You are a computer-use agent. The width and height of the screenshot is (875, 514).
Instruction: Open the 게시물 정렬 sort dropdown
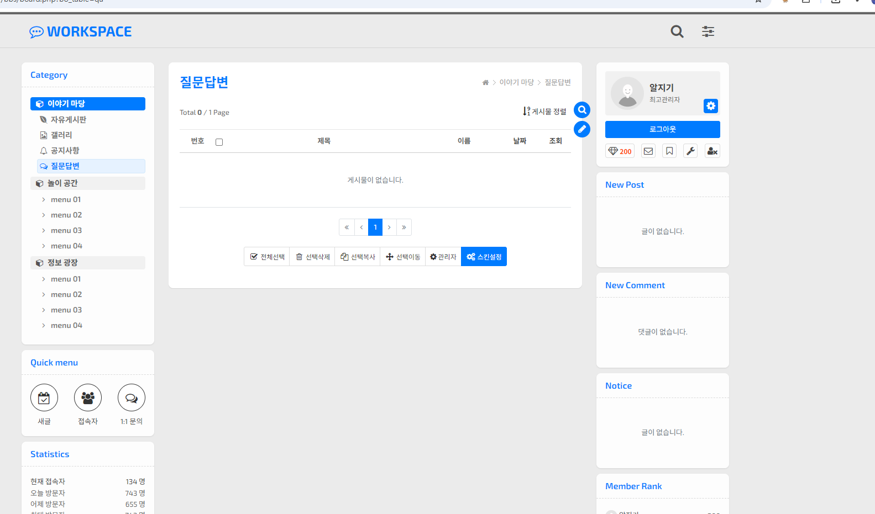(x=544, y=112)
